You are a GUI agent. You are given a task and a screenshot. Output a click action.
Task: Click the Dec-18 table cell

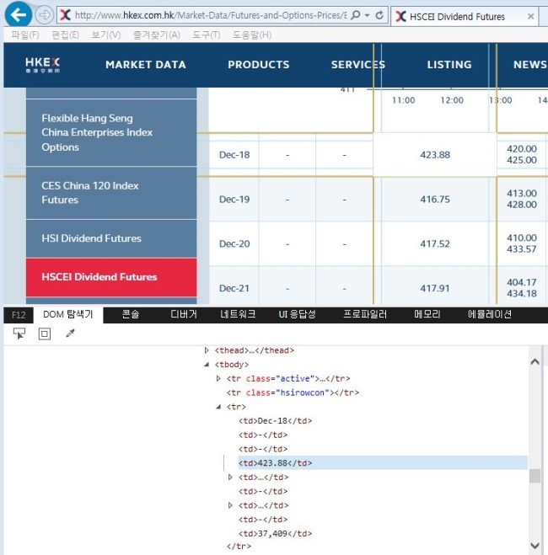[234, 155]
